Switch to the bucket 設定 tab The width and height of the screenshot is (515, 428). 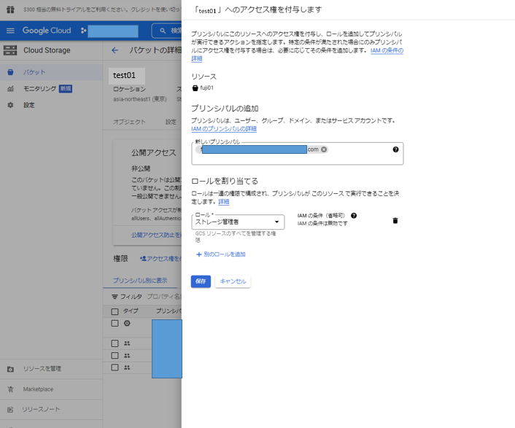coord(171,122)
